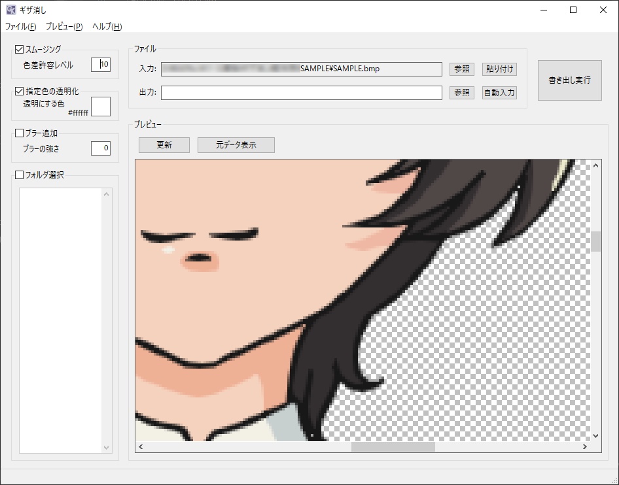619x485 pixels.
Task: Click inside the ブラーの強さ value field
Action: point(100,148)
